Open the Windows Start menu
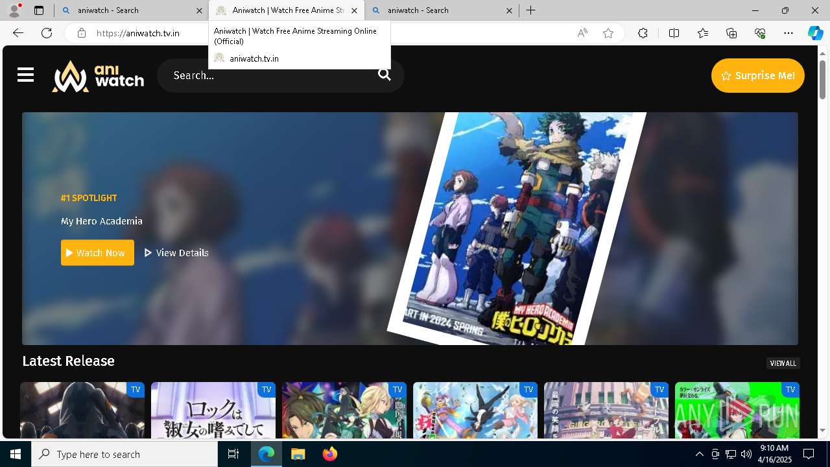 [x=16, y=454]
